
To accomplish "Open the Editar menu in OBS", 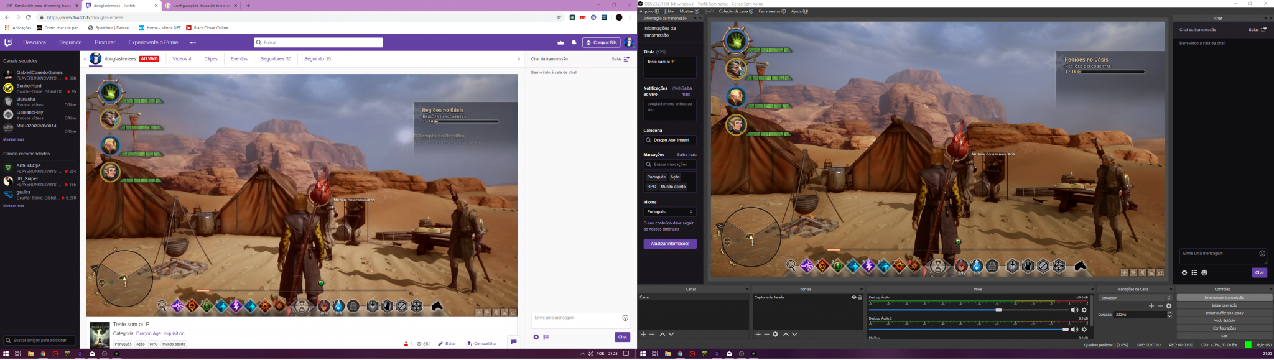I will click(669, 11).
